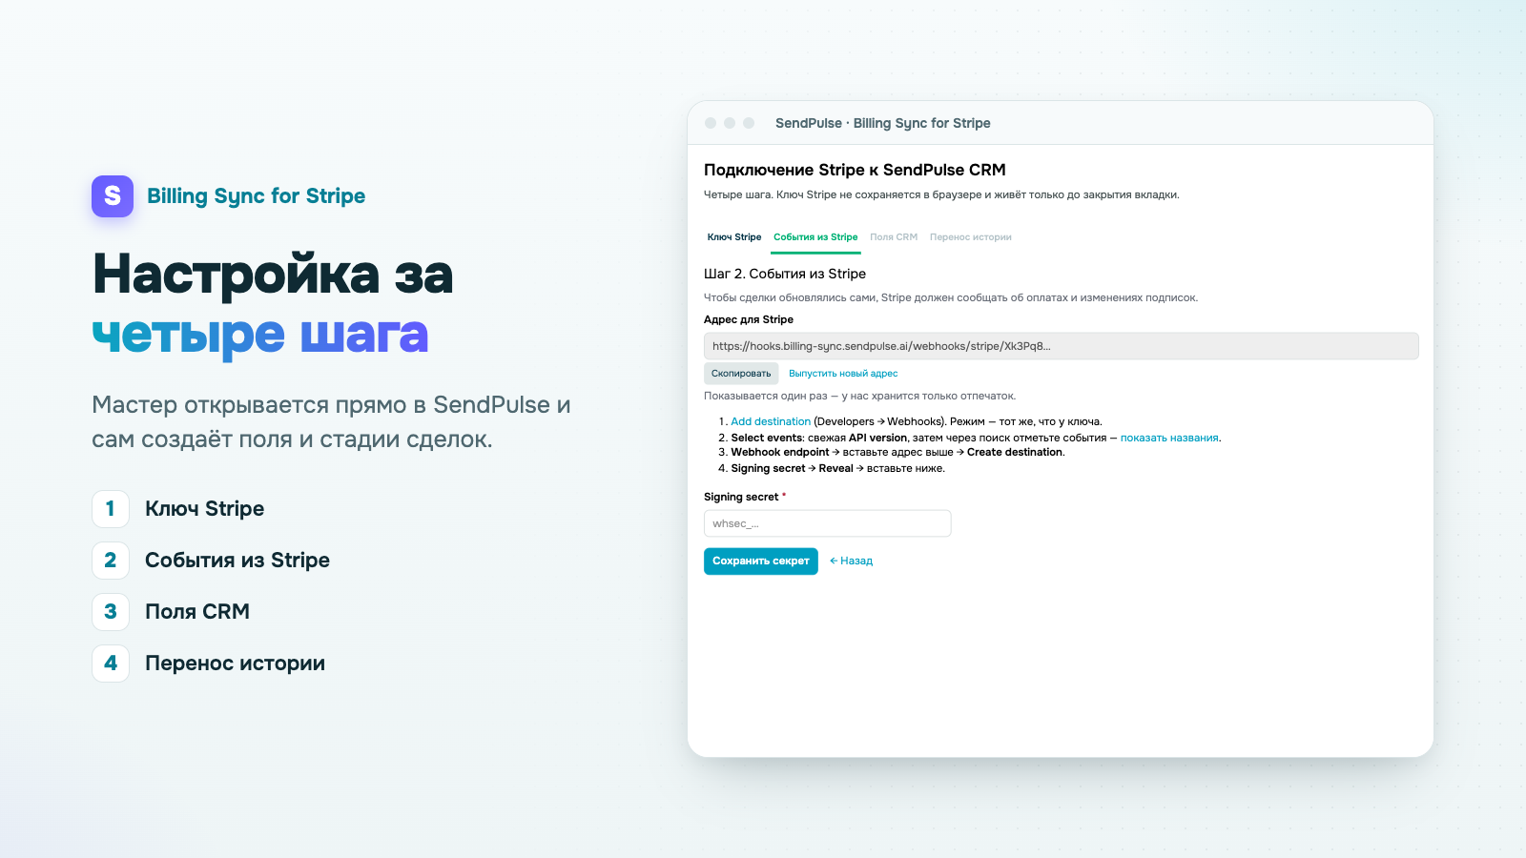Click the heading Подключение Stripe к SendPulse CRM
The height and width of the screenshot is (858, 1526).
[x=855, y=170]
